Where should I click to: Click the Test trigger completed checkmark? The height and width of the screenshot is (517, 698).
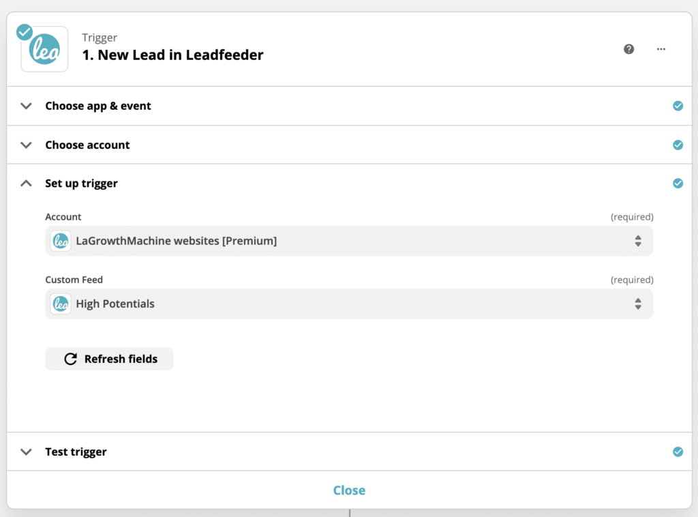pyautogui.click(x=678, y=452)
